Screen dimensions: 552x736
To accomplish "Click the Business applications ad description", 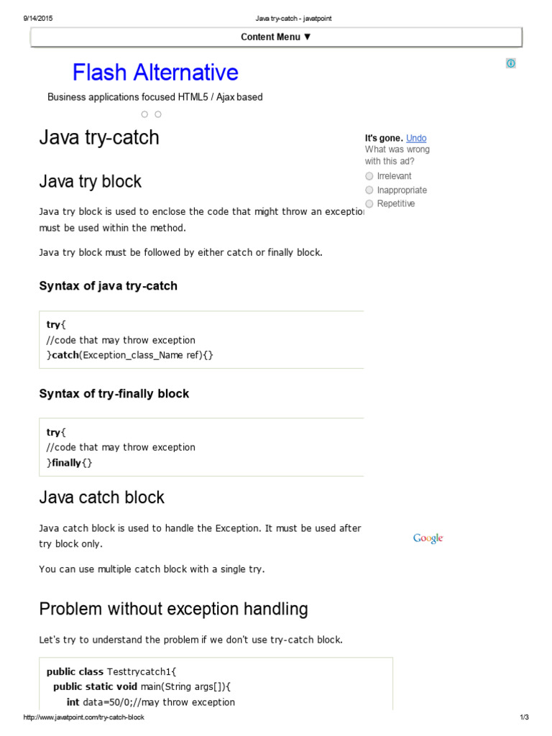I will click(155, 97).
